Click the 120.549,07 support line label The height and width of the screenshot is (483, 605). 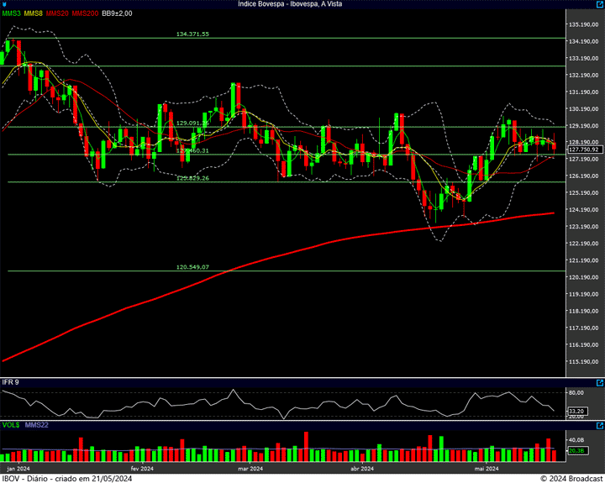(x=192, y=267)
